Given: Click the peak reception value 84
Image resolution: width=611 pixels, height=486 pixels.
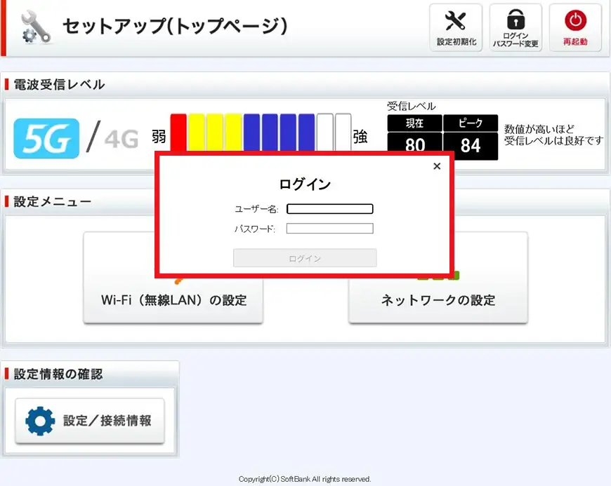Looking at the screenshot, I should click(471, 146).
